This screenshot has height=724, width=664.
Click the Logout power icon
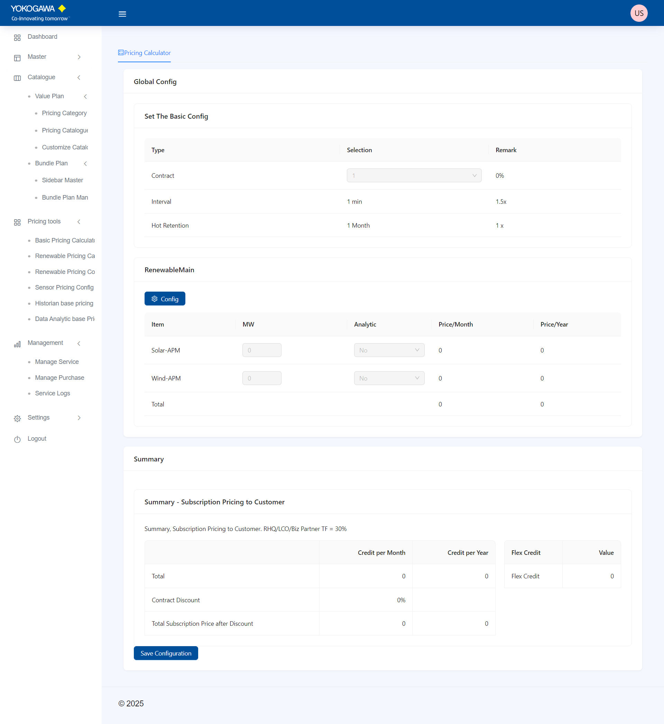17,439
